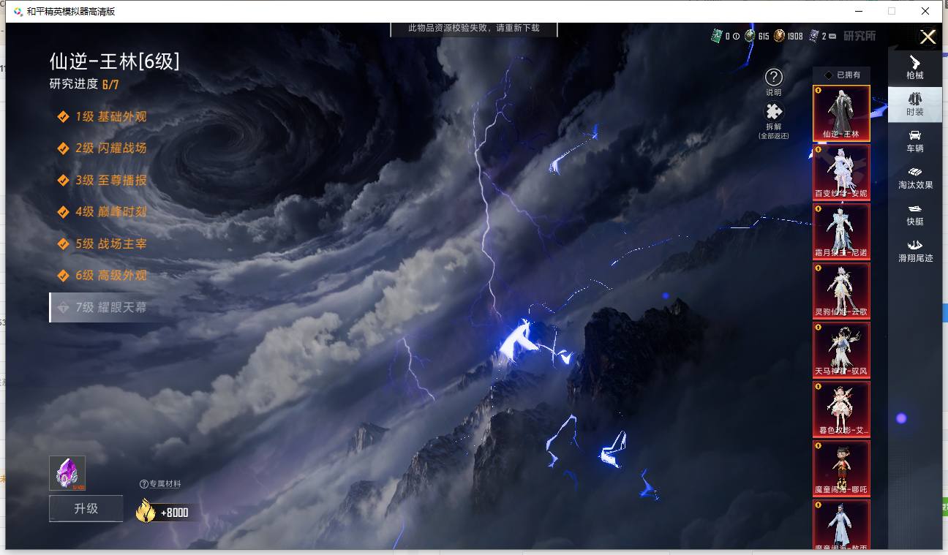Select 6级 高级外观 level entry
The height and width of the screenshot is (555, 948).
click(102, 275)
